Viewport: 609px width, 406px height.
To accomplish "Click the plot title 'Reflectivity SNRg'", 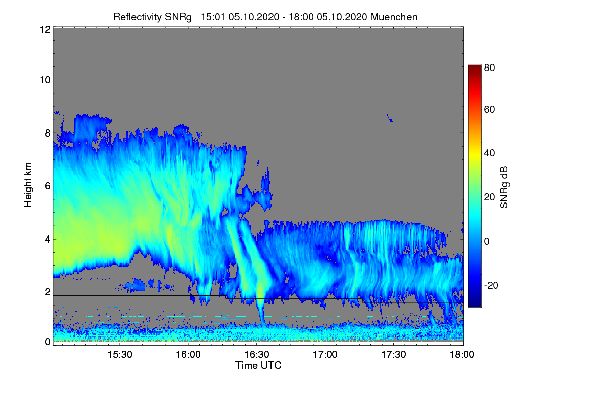I will [153, 17].
